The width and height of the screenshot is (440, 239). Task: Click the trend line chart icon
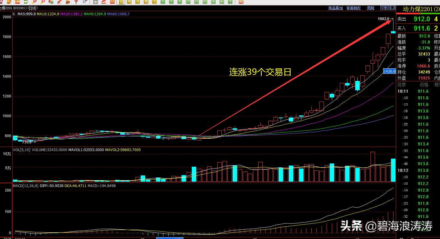click(104, 2)
